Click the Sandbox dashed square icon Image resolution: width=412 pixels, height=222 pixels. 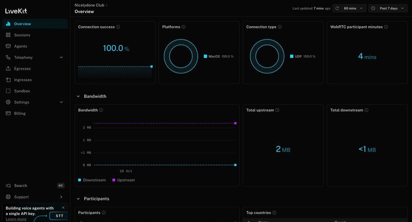(x=8, y=91)
